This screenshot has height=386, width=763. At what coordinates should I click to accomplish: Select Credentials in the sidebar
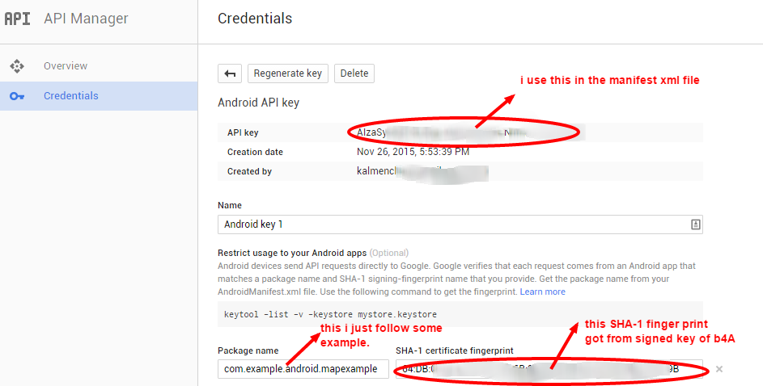[x=71, y=96]
